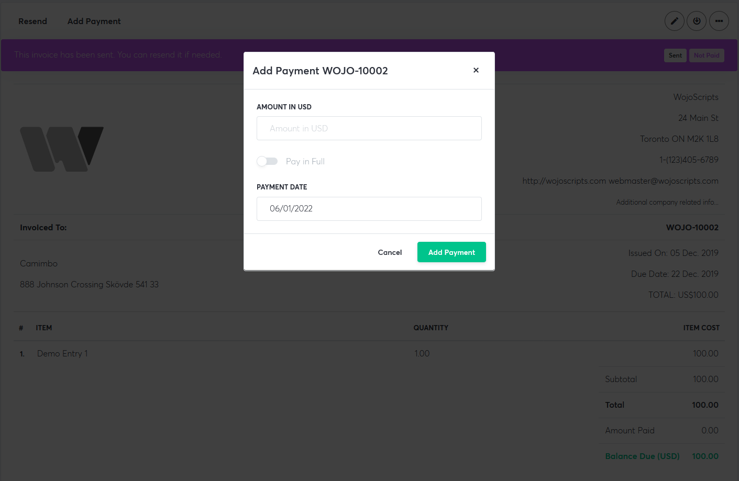Click the 'Subtotal' label

621,379
